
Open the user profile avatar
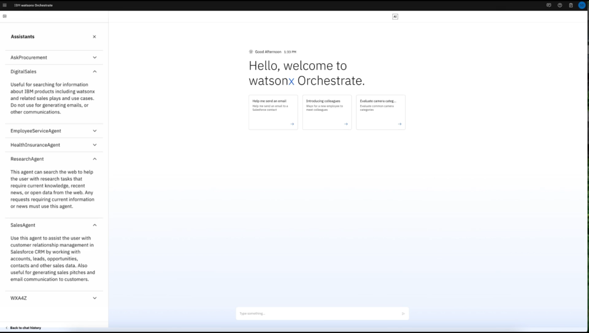coord(582,6)
